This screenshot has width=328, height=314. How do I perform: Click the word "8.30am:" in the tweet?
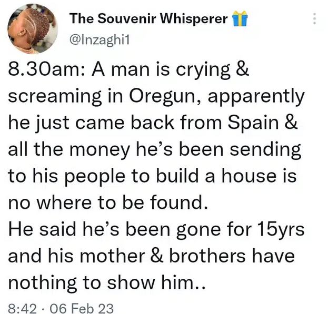[x=42, y=72]
